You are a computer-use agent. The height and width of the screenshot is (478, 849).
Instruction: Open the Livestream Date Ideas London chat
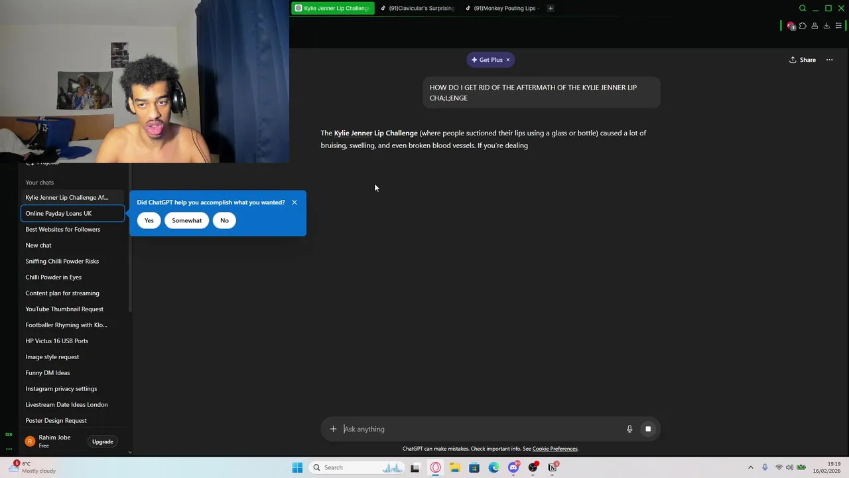[72, 404]
